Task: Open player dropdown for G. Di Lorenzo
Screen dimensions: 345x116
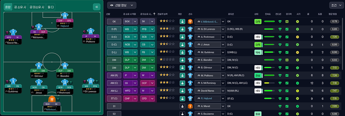Action: pos(223,29)
